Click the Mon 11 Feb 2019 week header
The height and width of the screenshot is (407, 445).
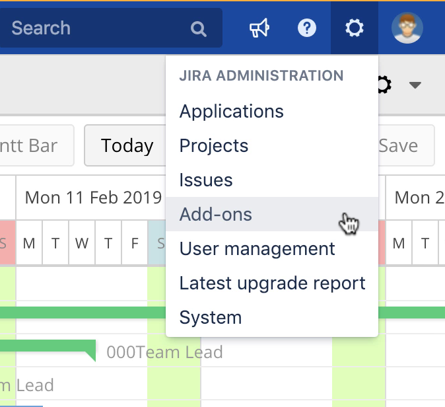(x=93, y=197)
